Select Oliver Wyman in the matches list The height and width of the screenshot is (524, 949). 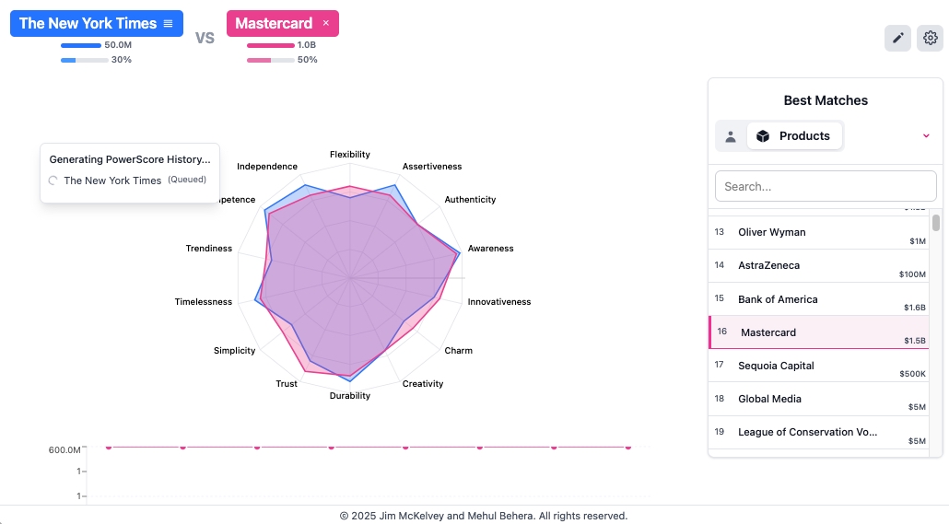click(818, 232)
